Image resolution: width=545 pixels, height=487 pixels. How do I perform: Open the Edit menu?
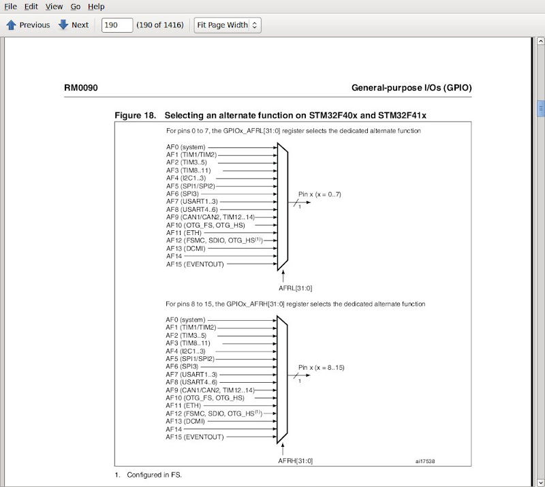pos(31,7)
